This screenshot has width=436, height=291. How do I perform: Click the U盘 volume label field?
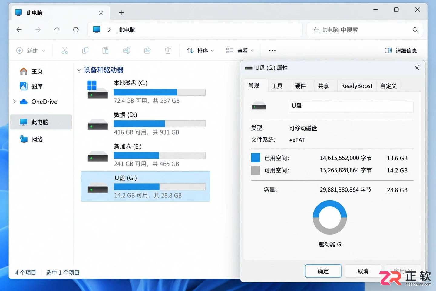351,106
